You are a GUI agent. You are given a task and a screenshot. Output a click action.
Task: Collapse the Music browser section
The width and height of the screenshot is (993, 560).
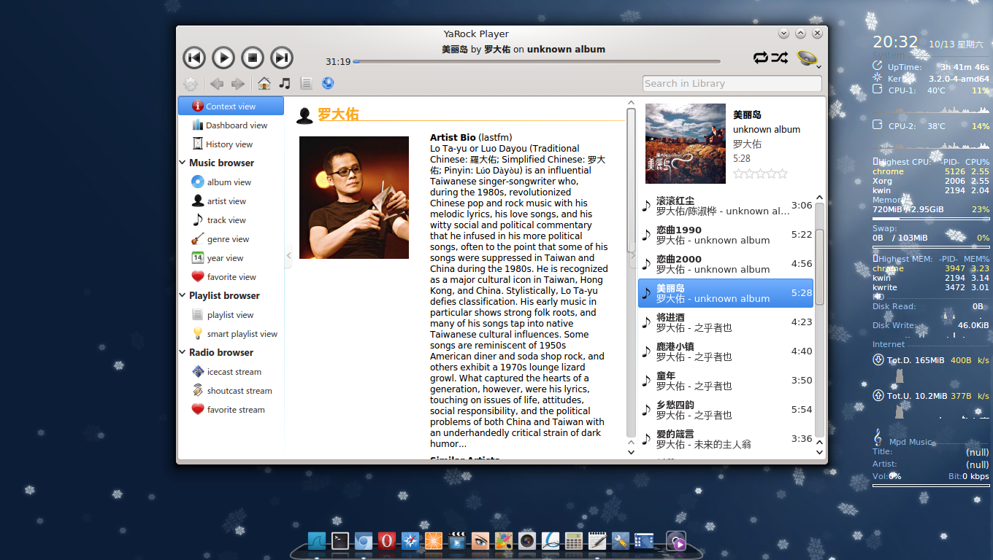coord(183,163)
